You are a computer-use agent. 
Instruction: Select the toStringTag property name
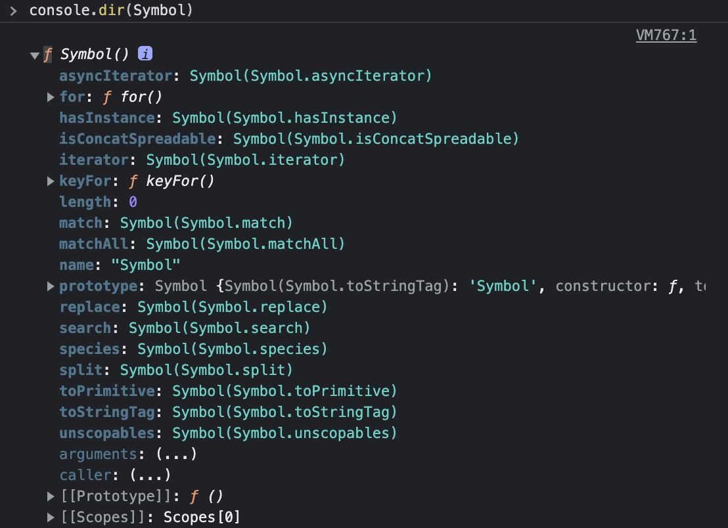107,412
